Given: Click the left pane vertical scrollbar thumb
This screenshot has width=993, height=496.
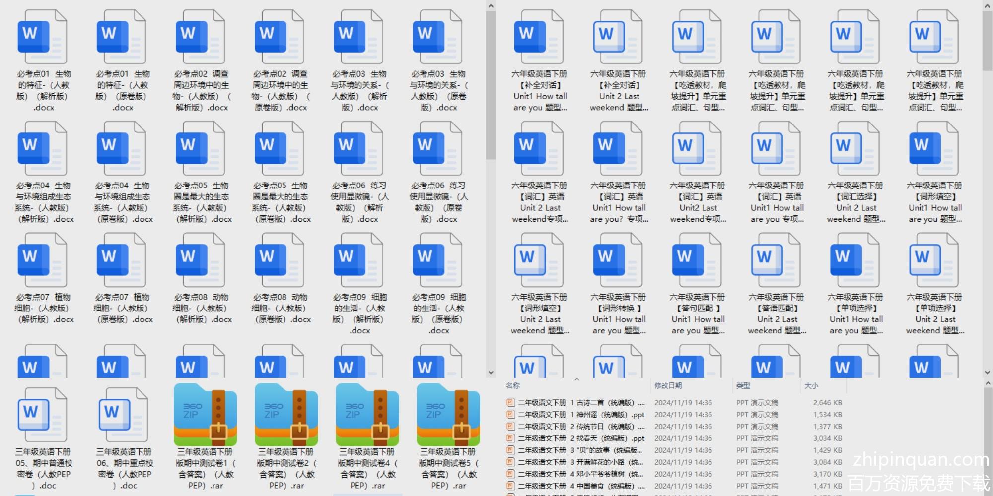Looking at the screenshot, I should pos(491,84).
